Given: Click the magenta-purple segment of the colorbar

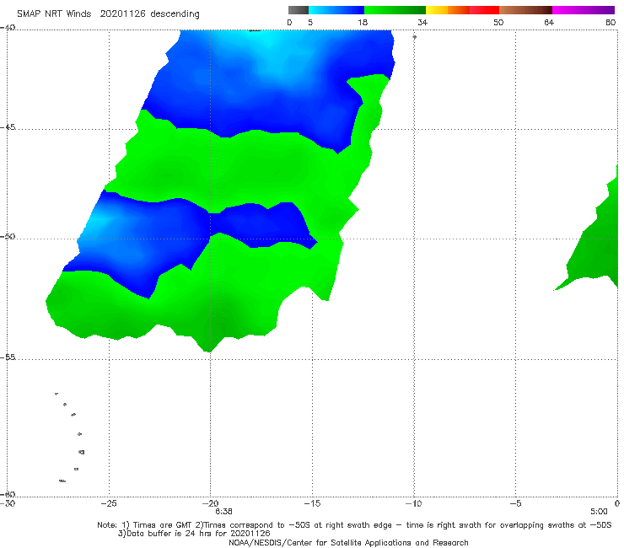Looking at the screenshot, I should point(584,10).
